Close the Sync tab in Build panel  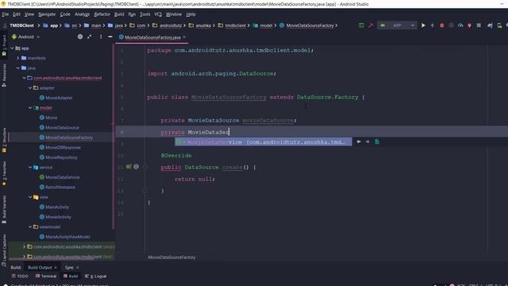[x=78, y=268]
